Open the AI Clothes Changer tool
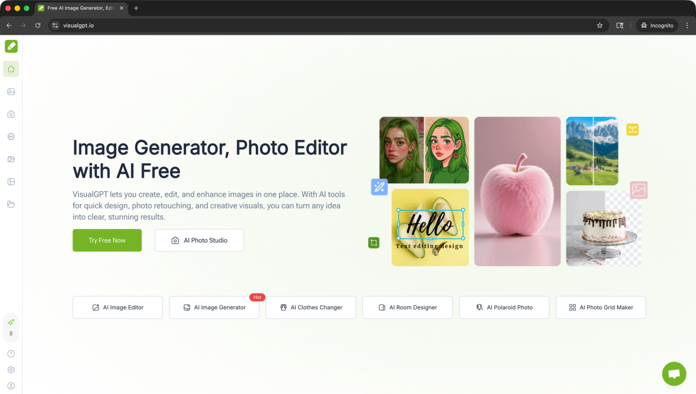696x394 pixels. click(x=310, y=307)
